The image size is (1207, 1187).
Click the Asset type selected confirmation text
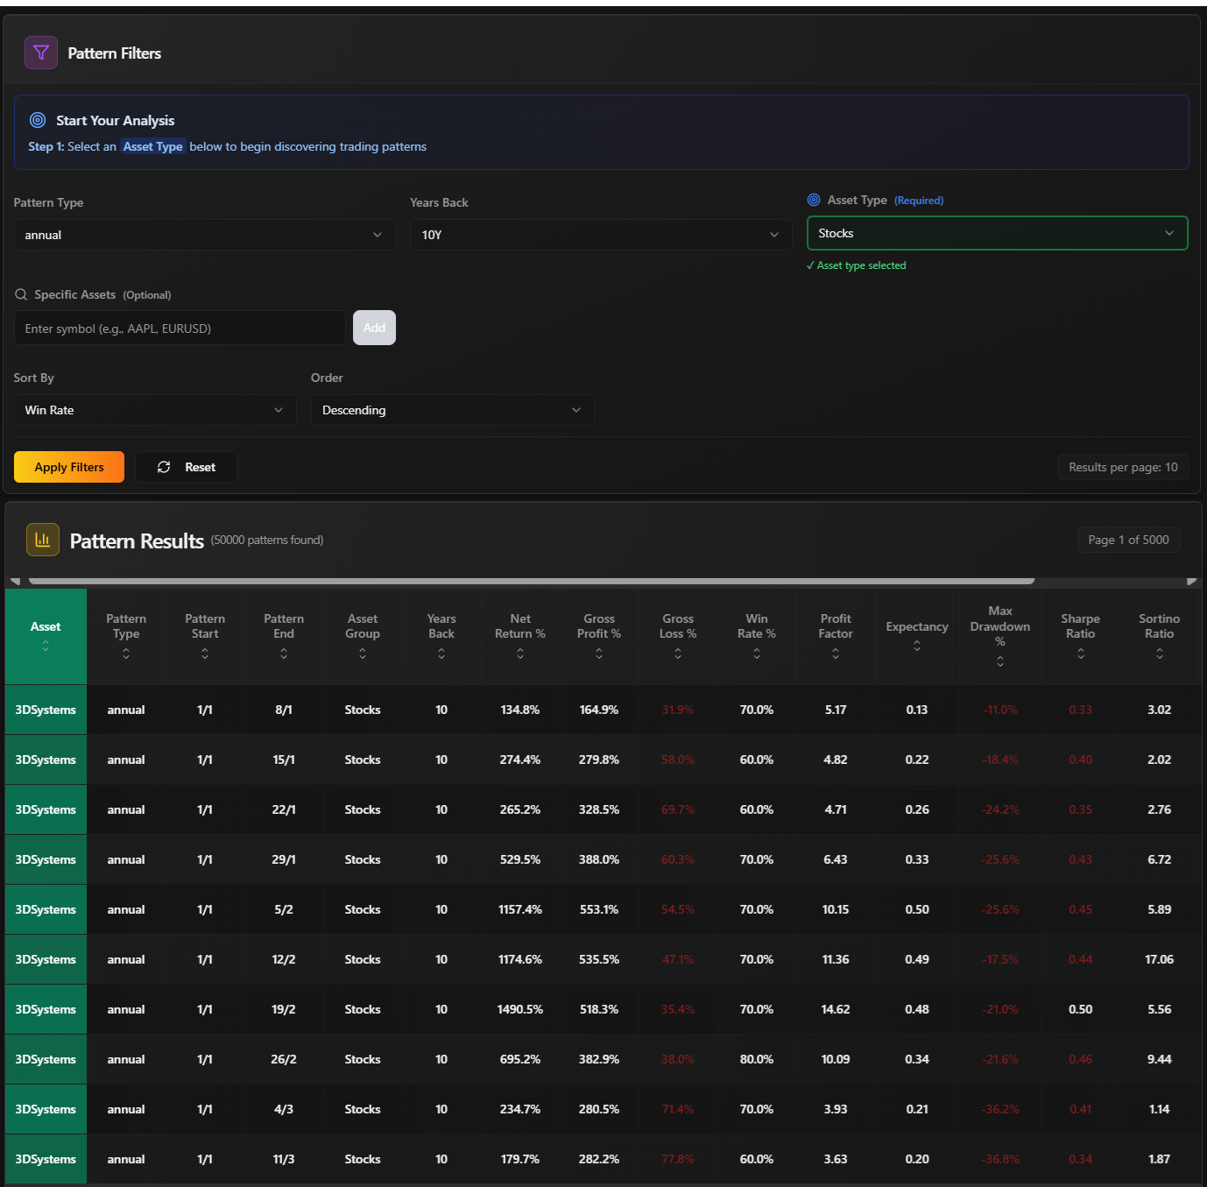coord(857,265)
